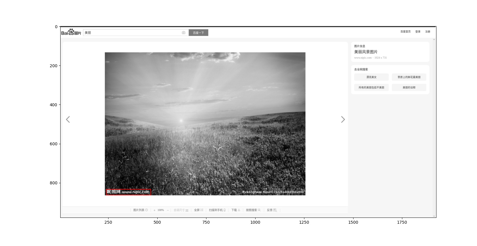
Task: Click the 百度一下 search button
Action: coord(199,33)
